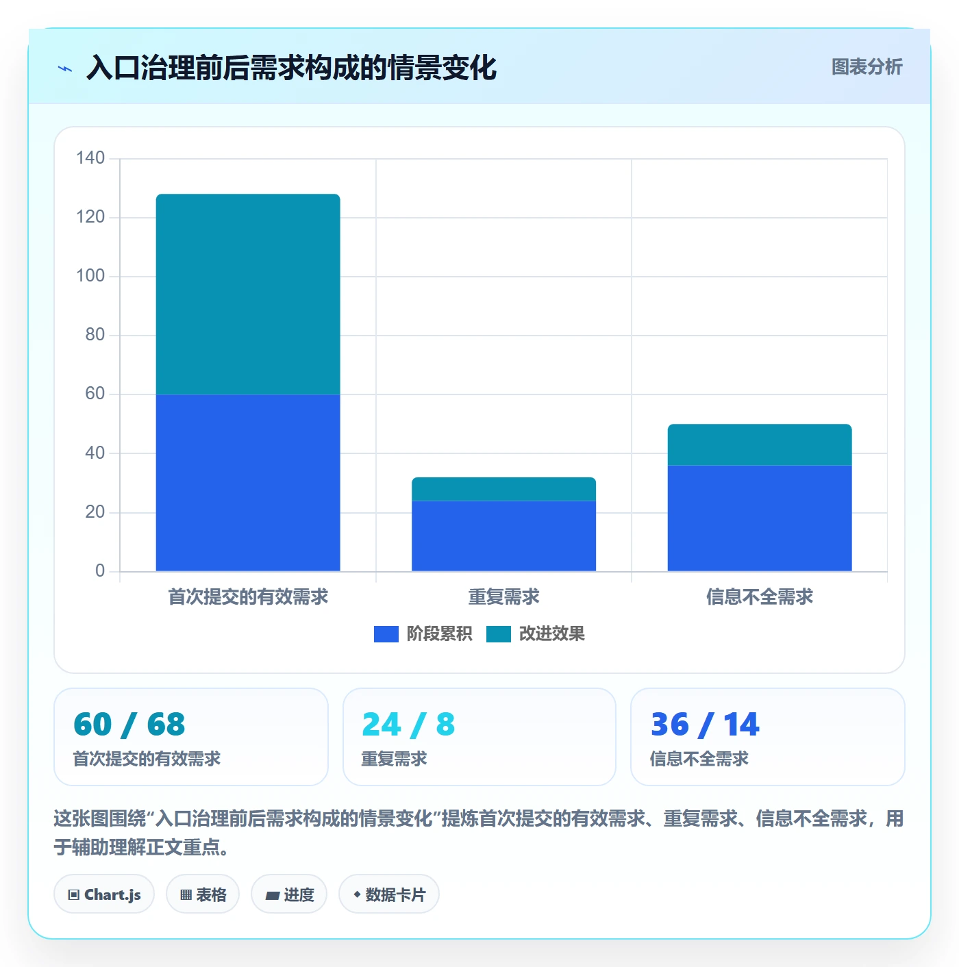Image resolution: width=959 pixels, height=967 pixels.
Task: Click the title 入口治理前后需求构成的情景变化
Action: (291, 68)
